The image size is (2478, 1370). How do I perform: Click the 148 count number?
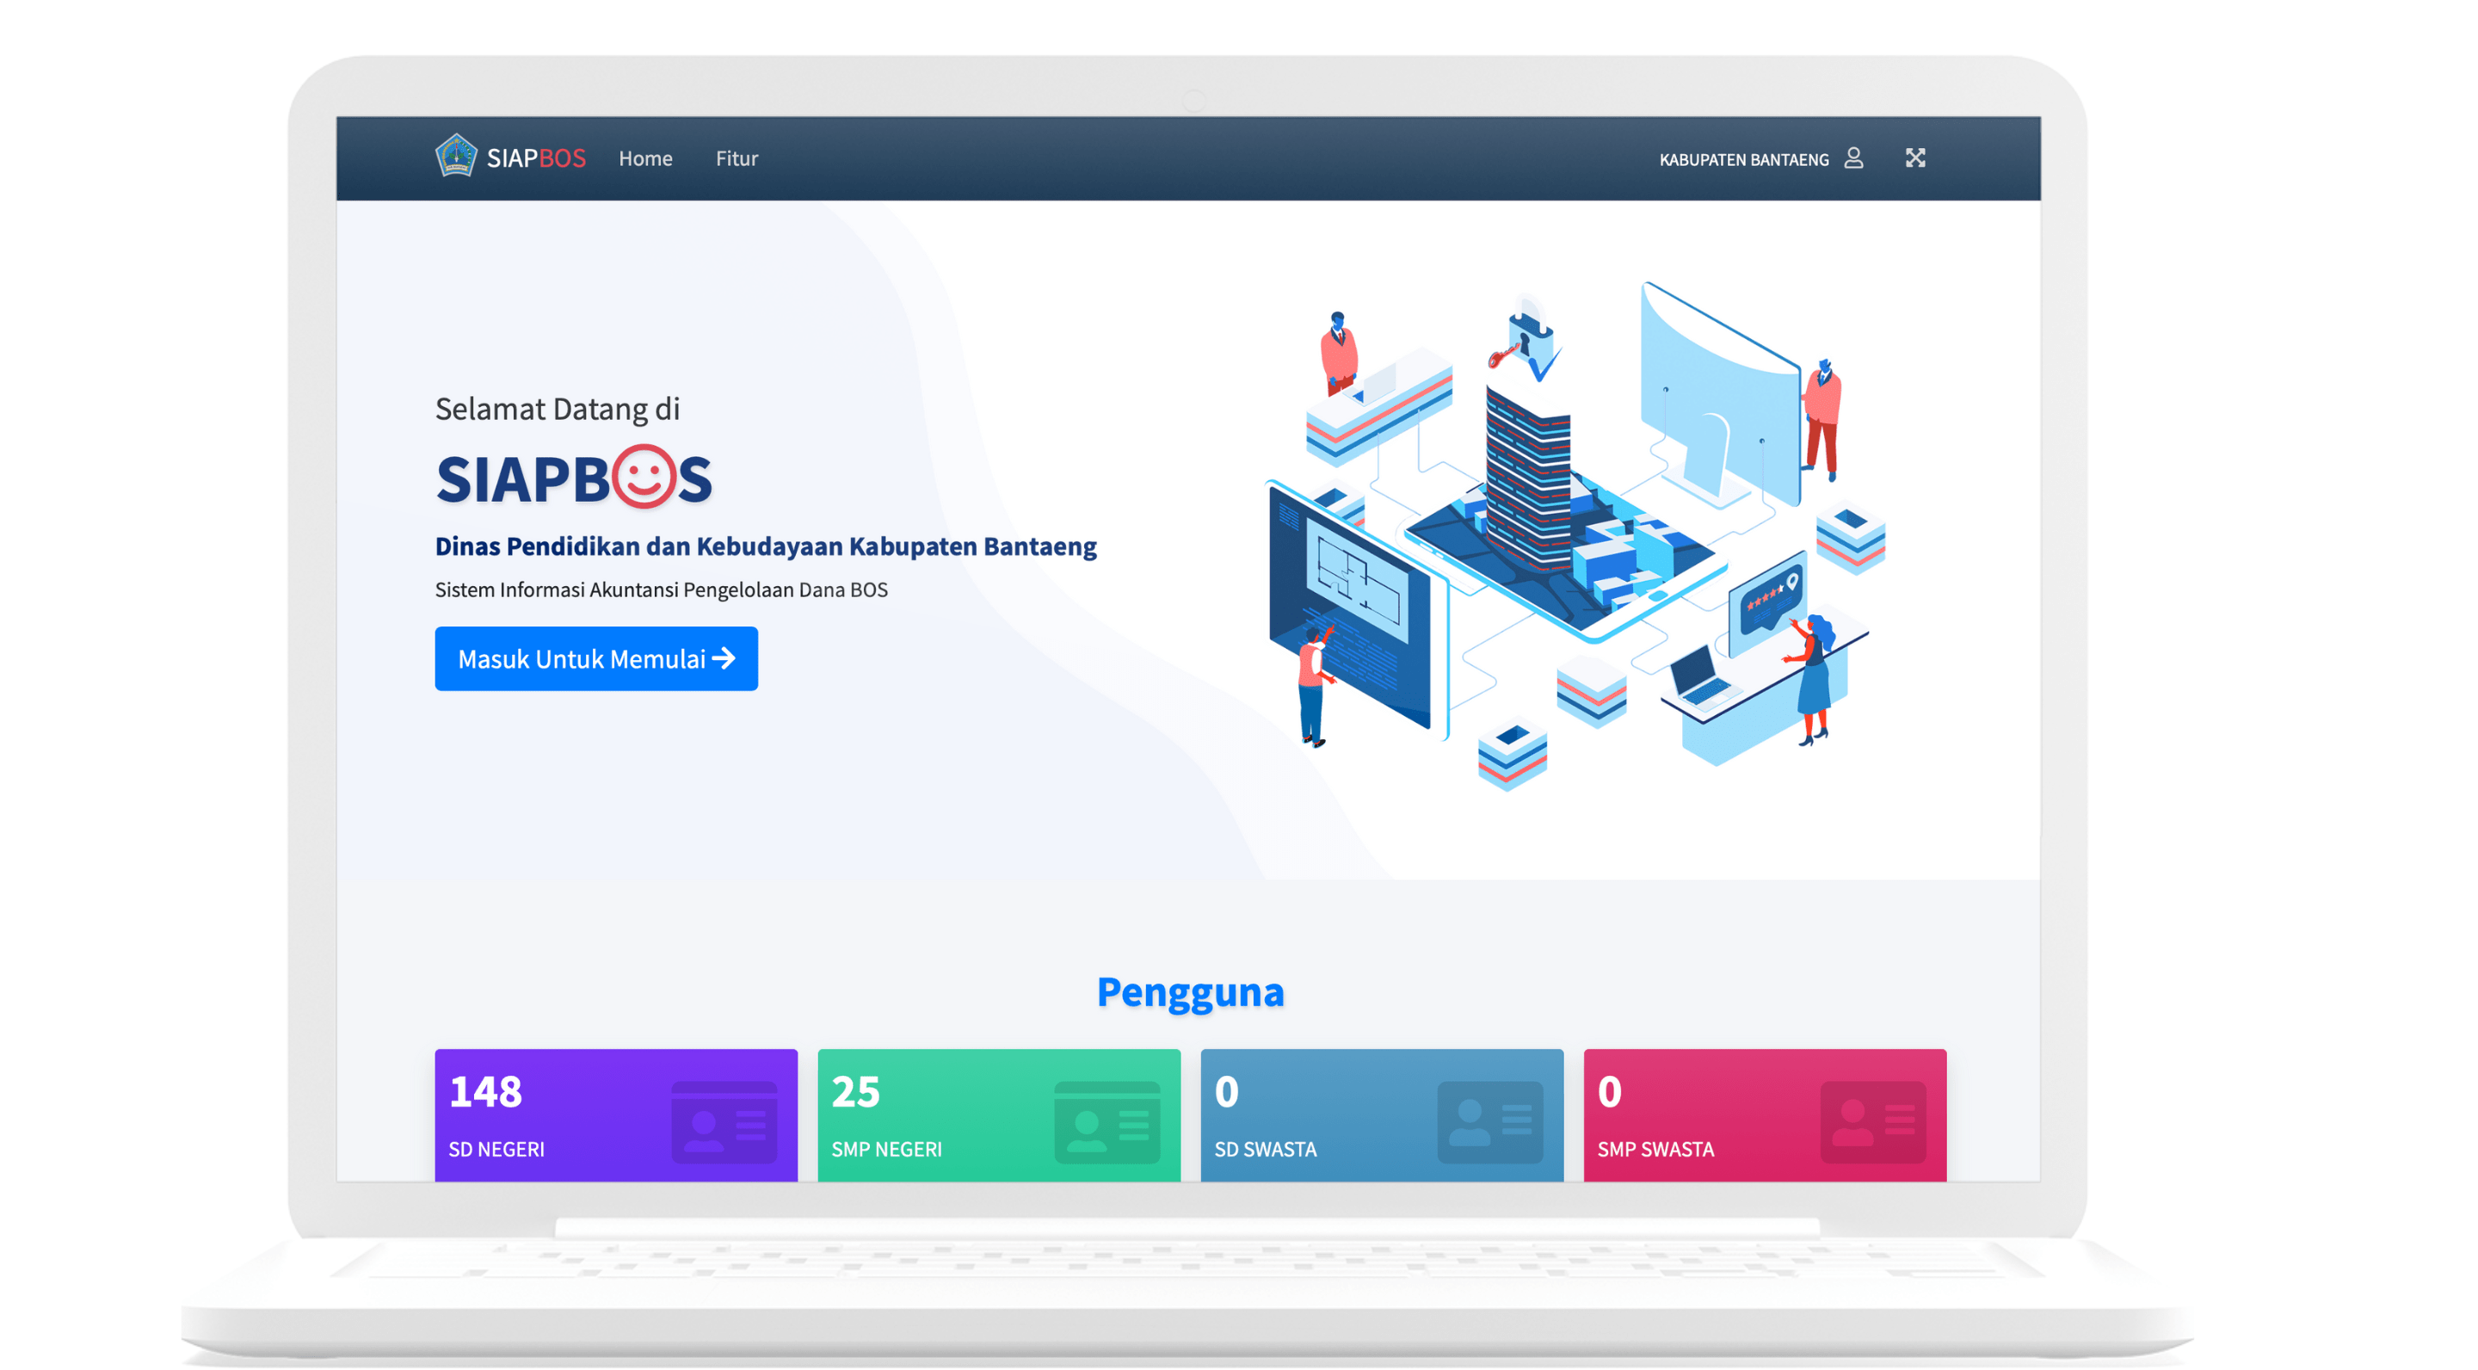[x=486, y=1092]
